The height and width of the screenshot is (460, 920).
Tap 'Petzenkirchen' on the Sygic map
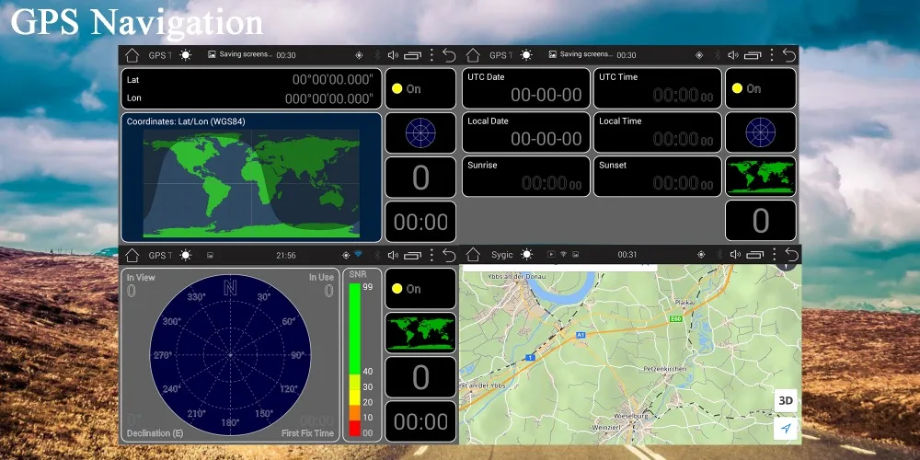[665, 369]
